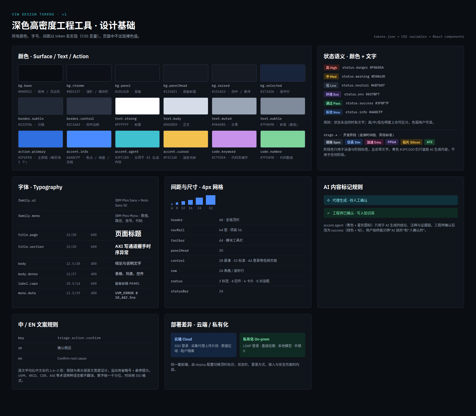Screen dimensions: 476x416
Task: Select the FPGA stage tag
Action: tap(392, 142)
